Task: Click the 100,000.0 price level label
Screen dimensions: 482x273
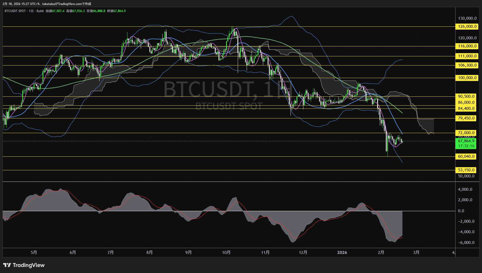Action: 467,78
